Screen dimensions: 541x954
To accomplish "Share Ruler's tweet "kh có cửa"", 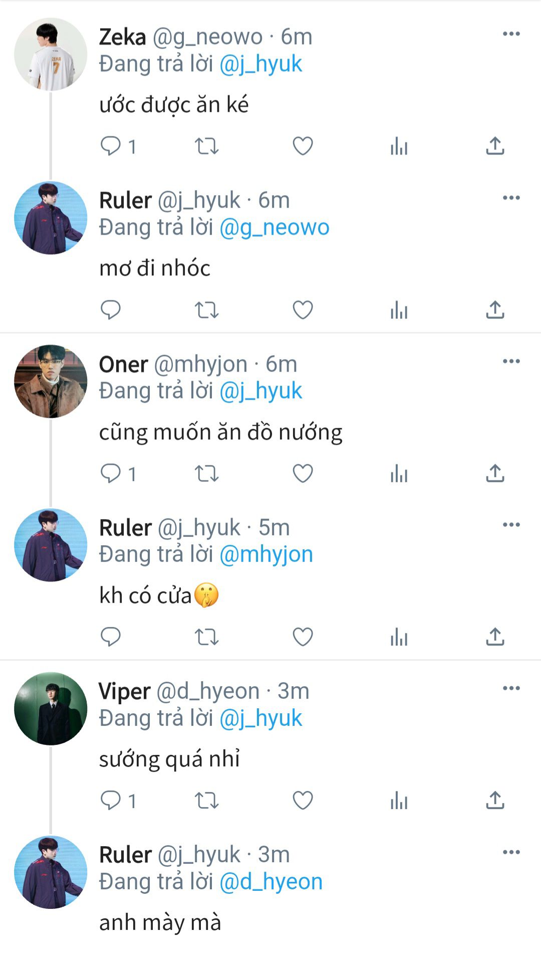I will click(x=495, y=637).
